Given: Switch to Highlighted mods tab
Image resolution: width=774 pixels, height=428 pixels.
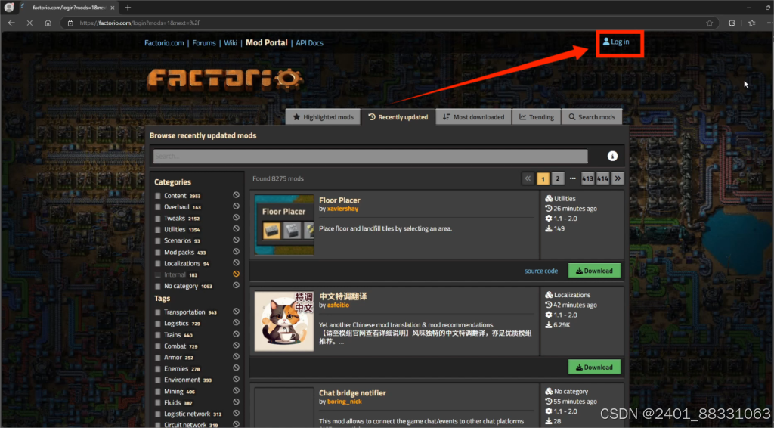Looking at the screenshot, I should pos(323,117).
